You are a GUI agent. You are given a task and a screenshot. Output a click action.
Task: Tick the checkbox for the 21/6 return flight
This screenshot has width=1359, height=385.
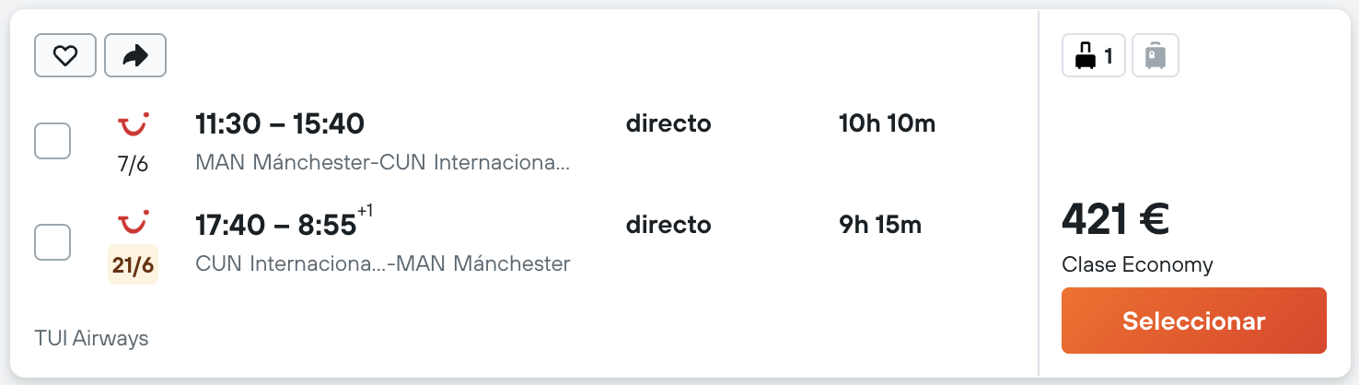52,242
